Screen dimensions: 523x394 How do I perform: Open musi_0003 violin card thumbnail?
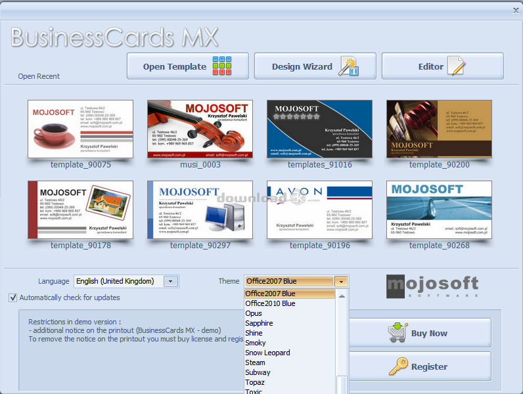tap(200, 129)
